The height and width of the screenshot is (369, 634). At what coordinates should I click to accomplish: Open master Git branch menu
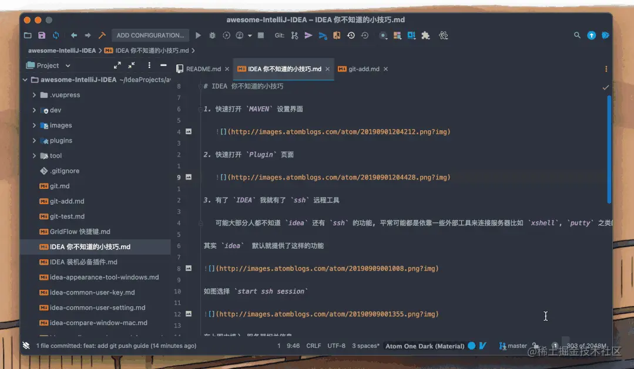click(x=513, y=346)
